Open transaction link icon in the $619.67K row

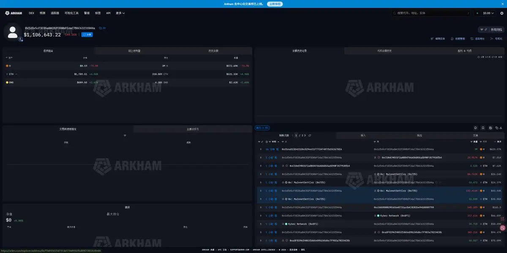[260, 149]
